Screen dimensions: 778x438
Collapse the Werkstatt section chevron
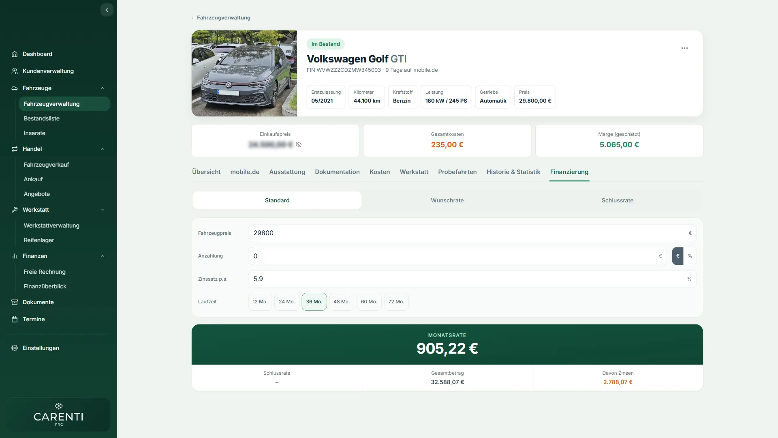pyautogui.click(x=103, y=210)
